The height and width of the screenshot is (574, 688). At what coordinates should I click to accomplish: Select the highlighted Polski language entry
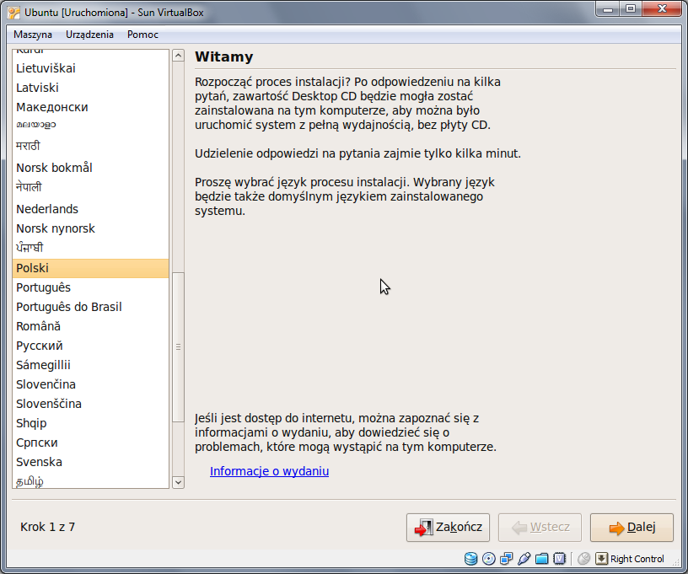click(x=90, y=268)
